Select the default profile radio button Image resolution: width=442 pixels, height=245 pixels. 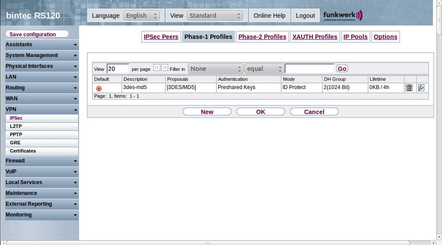(x=99, y=88)
